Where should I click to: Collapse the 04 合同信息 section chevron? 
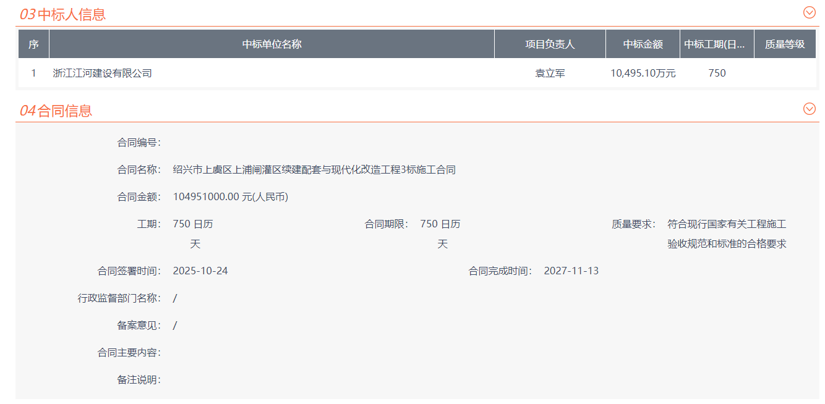[x=809, y=109]
